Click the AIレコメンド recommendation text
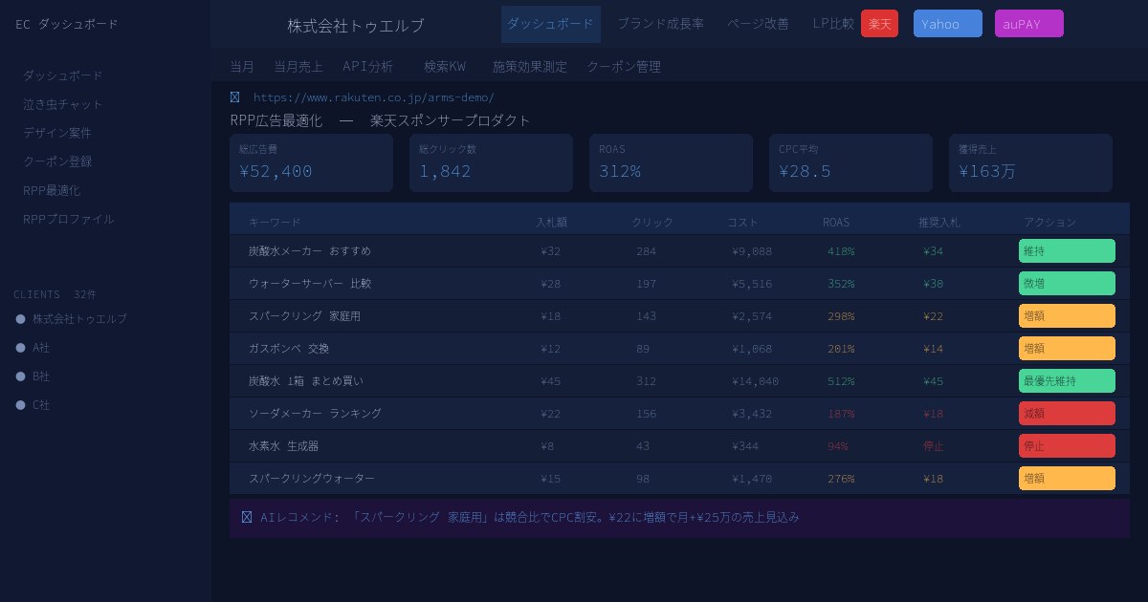The width and height of the screenshot is (1148, 602). (x=529, y=517)
